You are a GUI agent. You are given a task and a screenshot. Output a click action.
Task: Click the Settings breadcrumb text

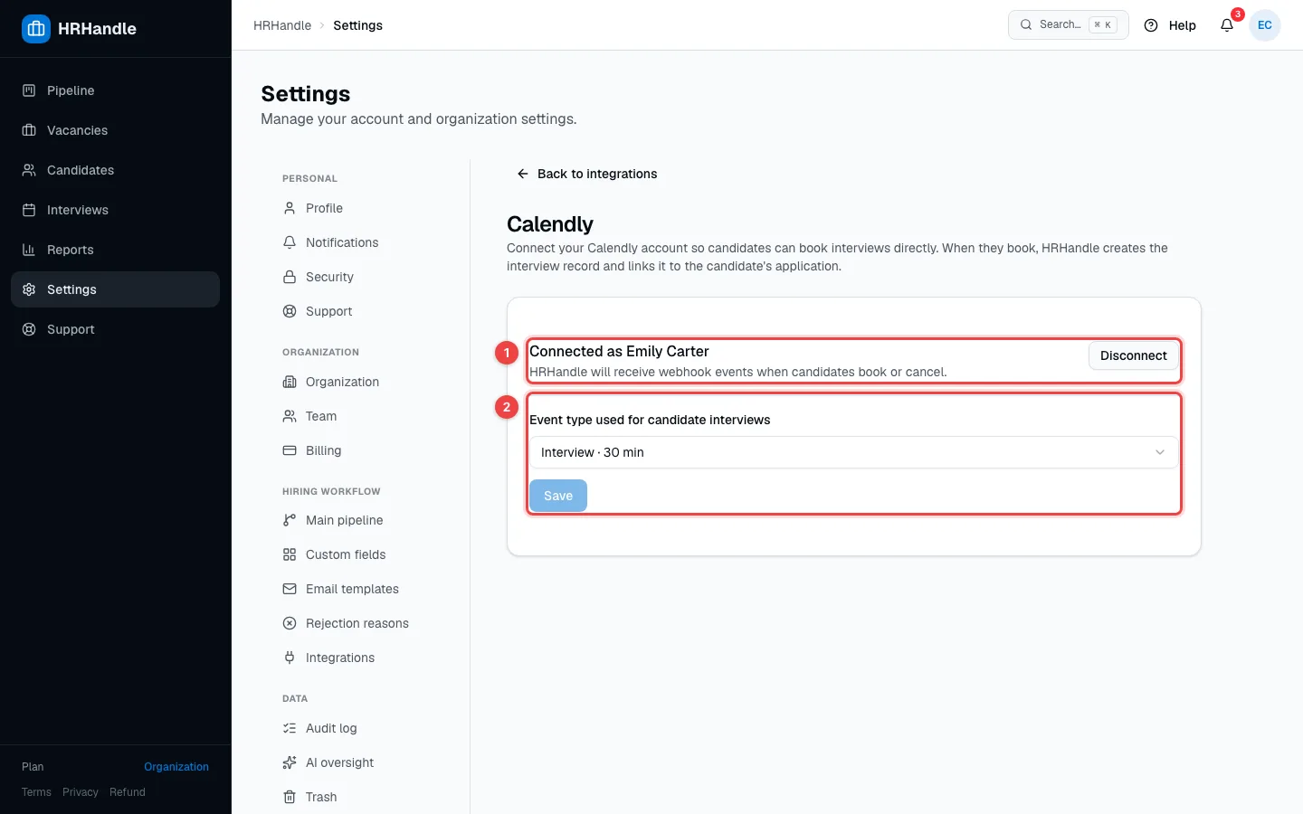[x=357, y=25]
